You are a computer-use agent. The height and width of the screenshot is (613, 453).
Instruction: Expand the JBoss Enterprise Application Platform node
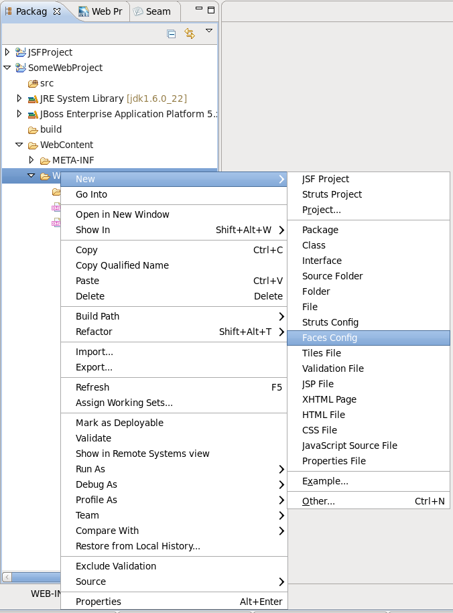[x=19, y=114]
